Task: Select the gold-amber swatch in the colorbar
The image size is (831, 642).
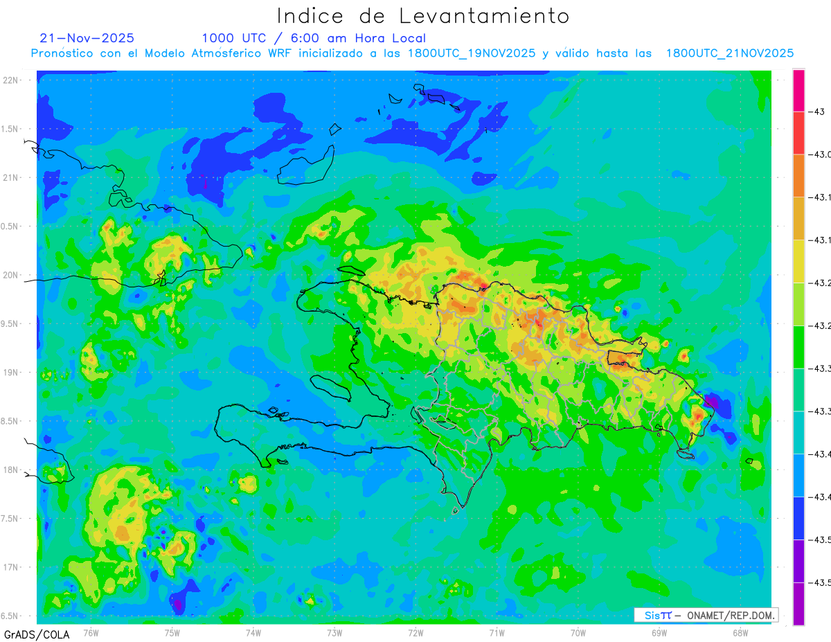Action: pyautogui.click(x=799, y=219)
